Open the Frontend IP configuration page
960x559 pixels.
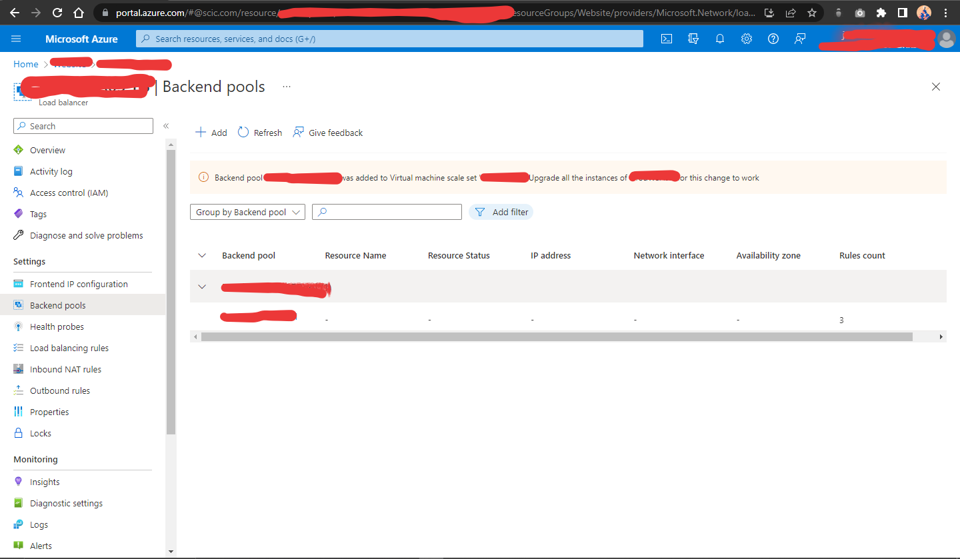[79, 283]
